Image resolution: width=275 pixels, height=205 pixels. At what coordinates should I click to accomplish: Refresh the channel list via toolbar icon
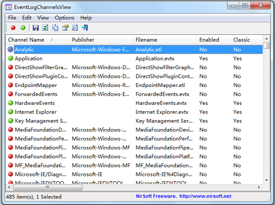45,27
